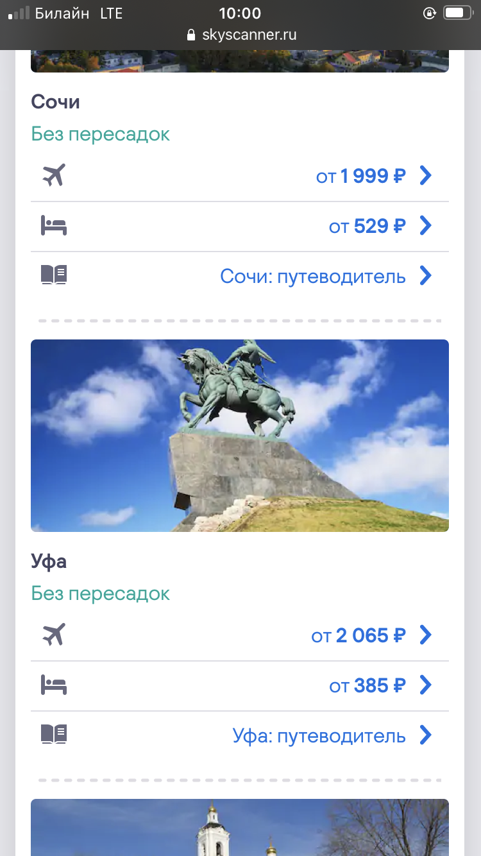
Task: Open chevron beside Уфа: путеводитель
Action: click(x=425, y=735)
